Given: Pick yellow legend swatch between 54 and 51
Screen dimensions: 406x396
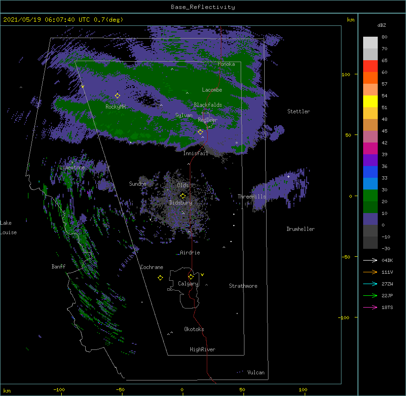Looking at the screenshot, I should (x=370, y=101).
